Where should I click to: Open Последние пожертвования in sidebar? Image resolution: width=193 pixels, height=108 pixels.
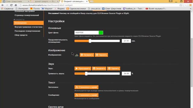(x=27, y=31)
